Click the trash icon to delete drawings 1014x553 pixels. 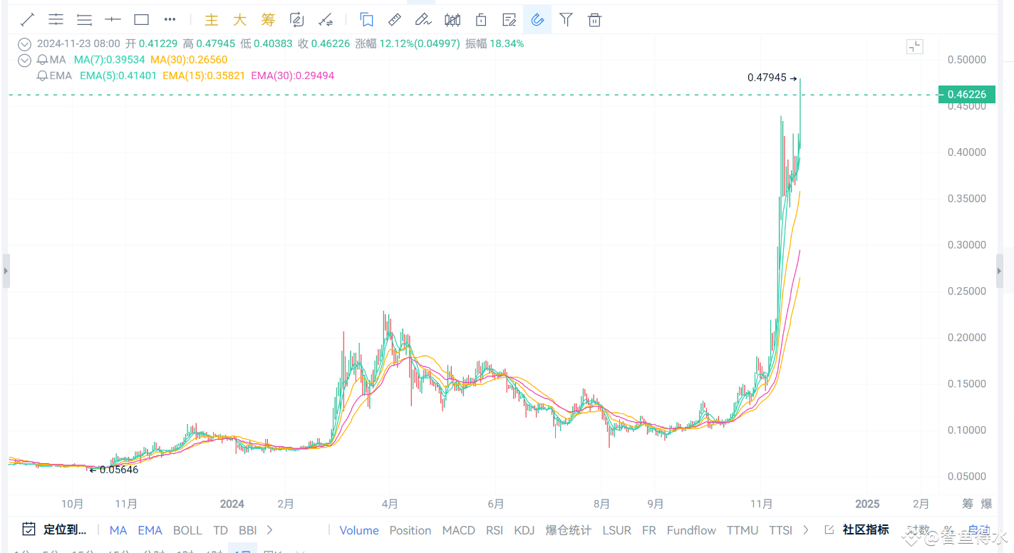pyautogui.click(x=594, y=19)
